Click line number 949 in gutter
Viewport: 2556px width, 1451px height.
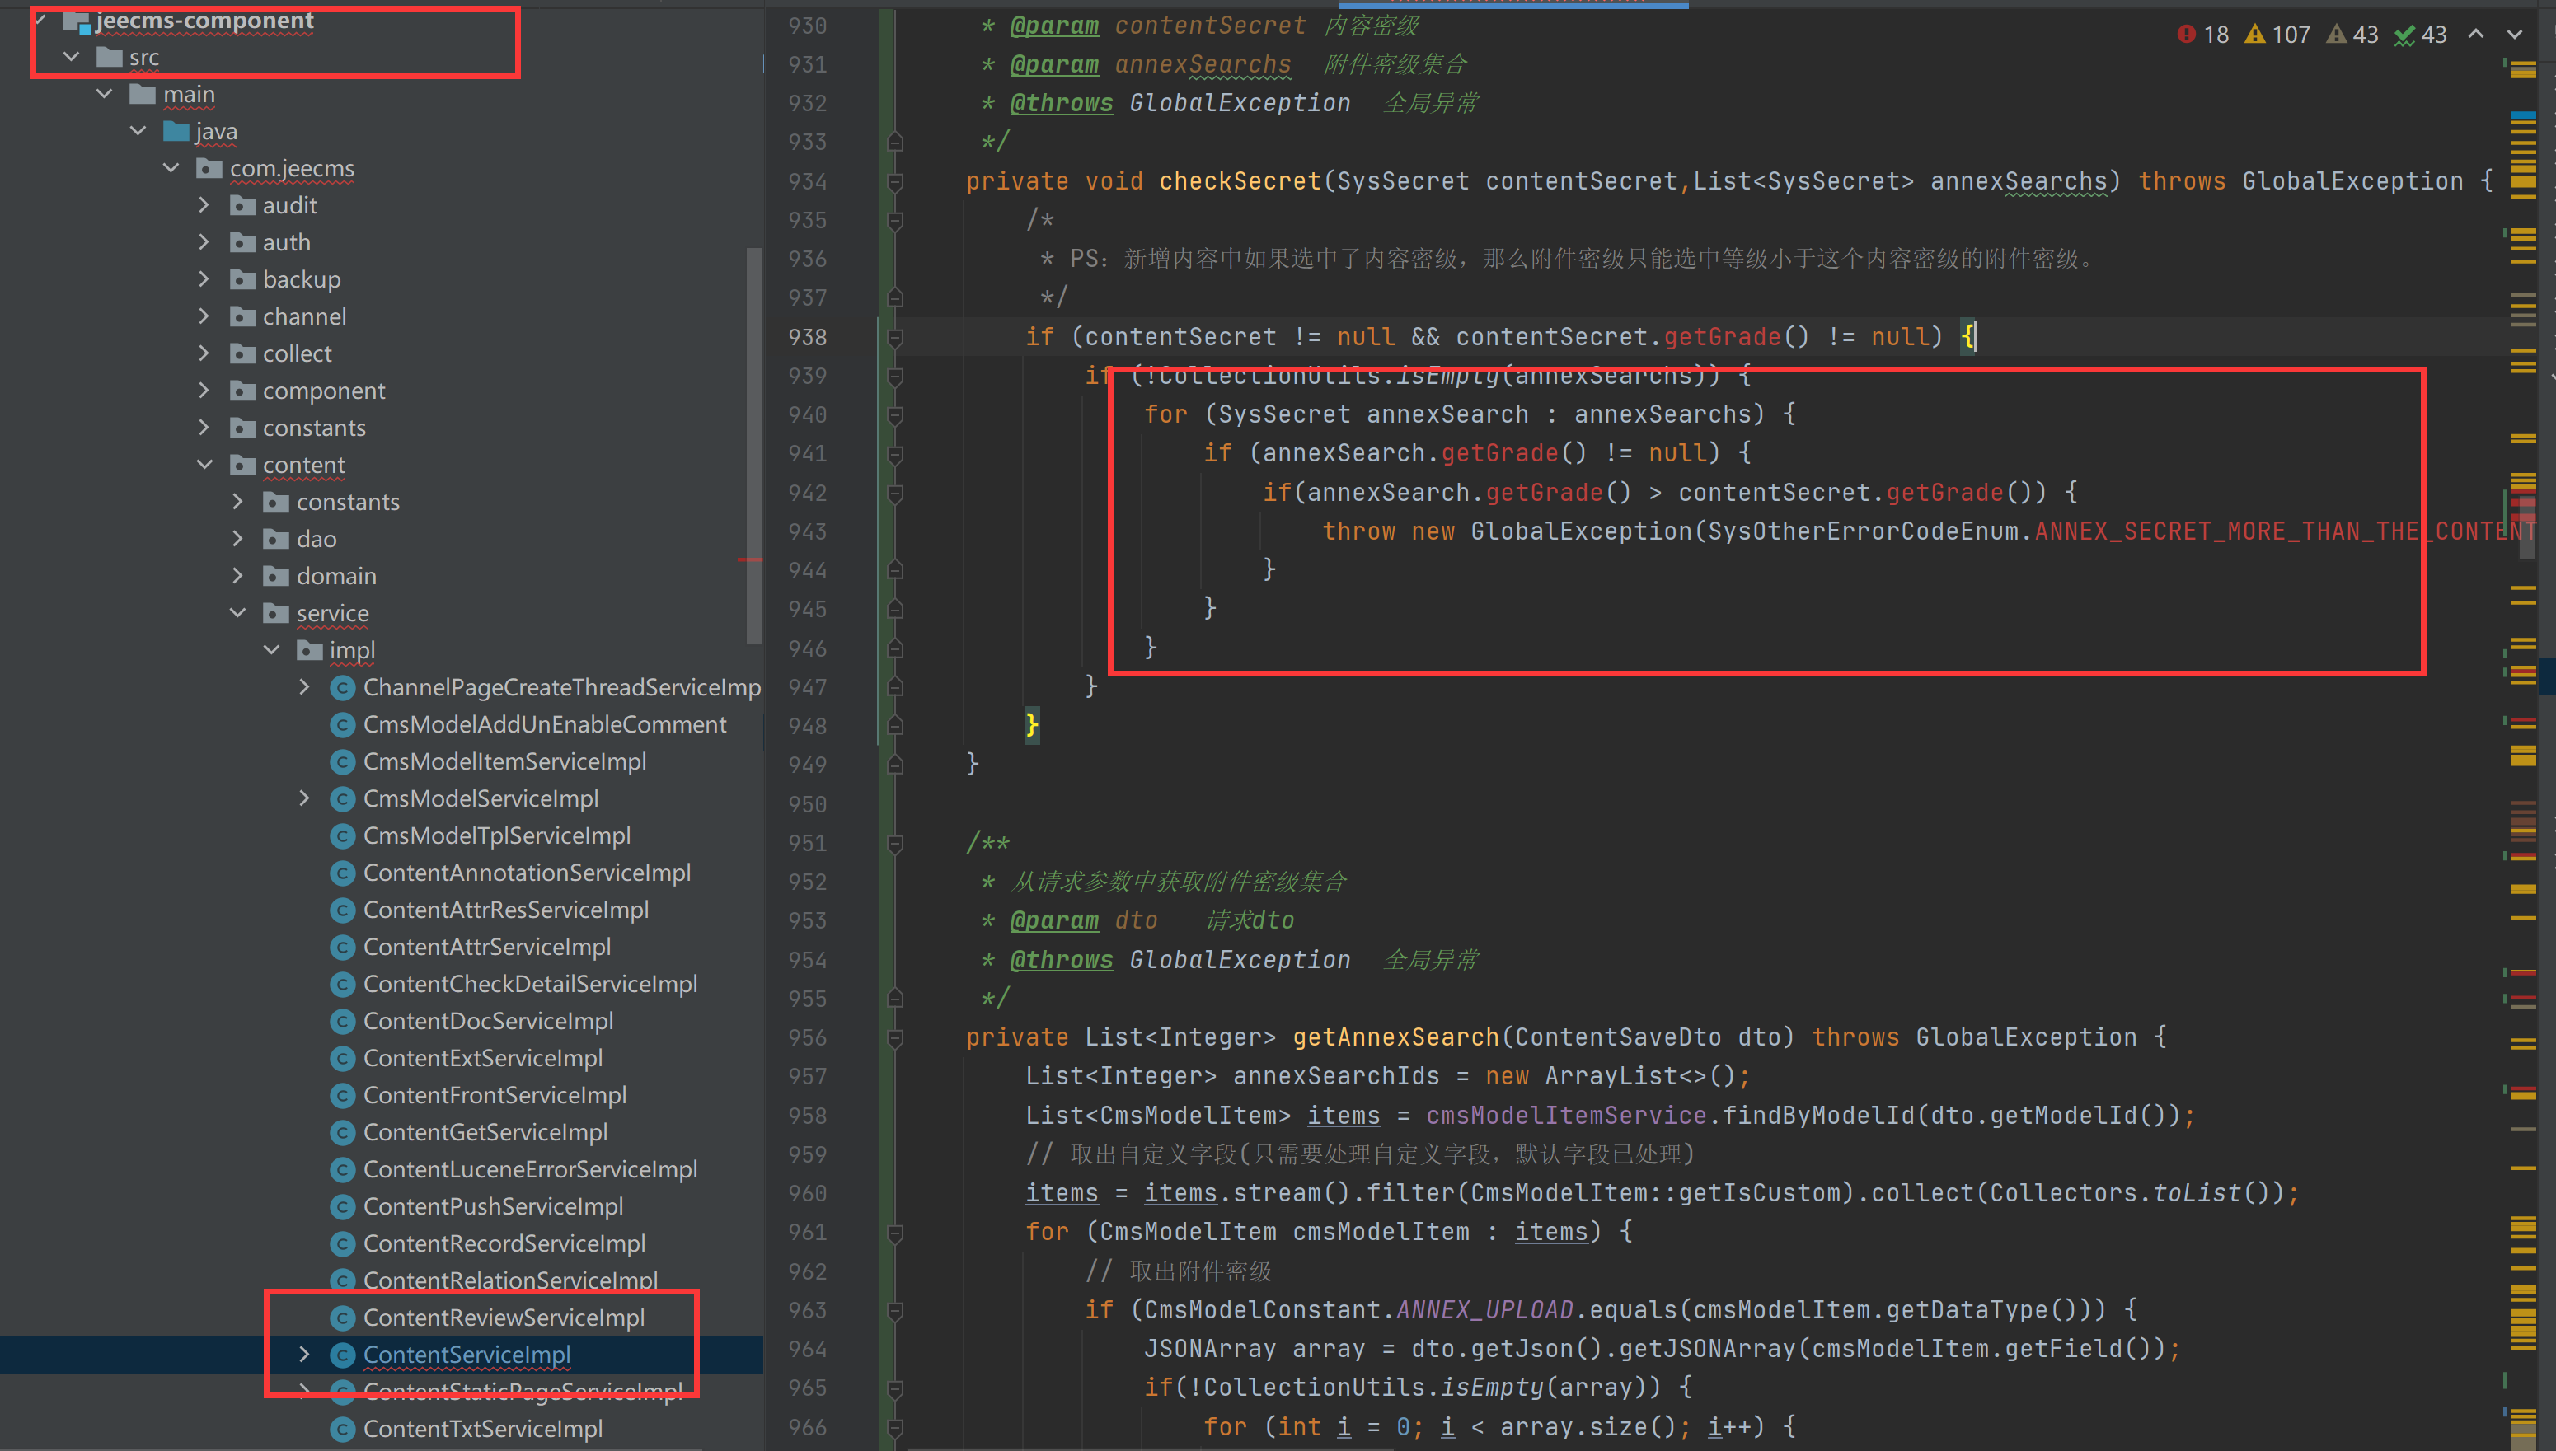point(806,765)
